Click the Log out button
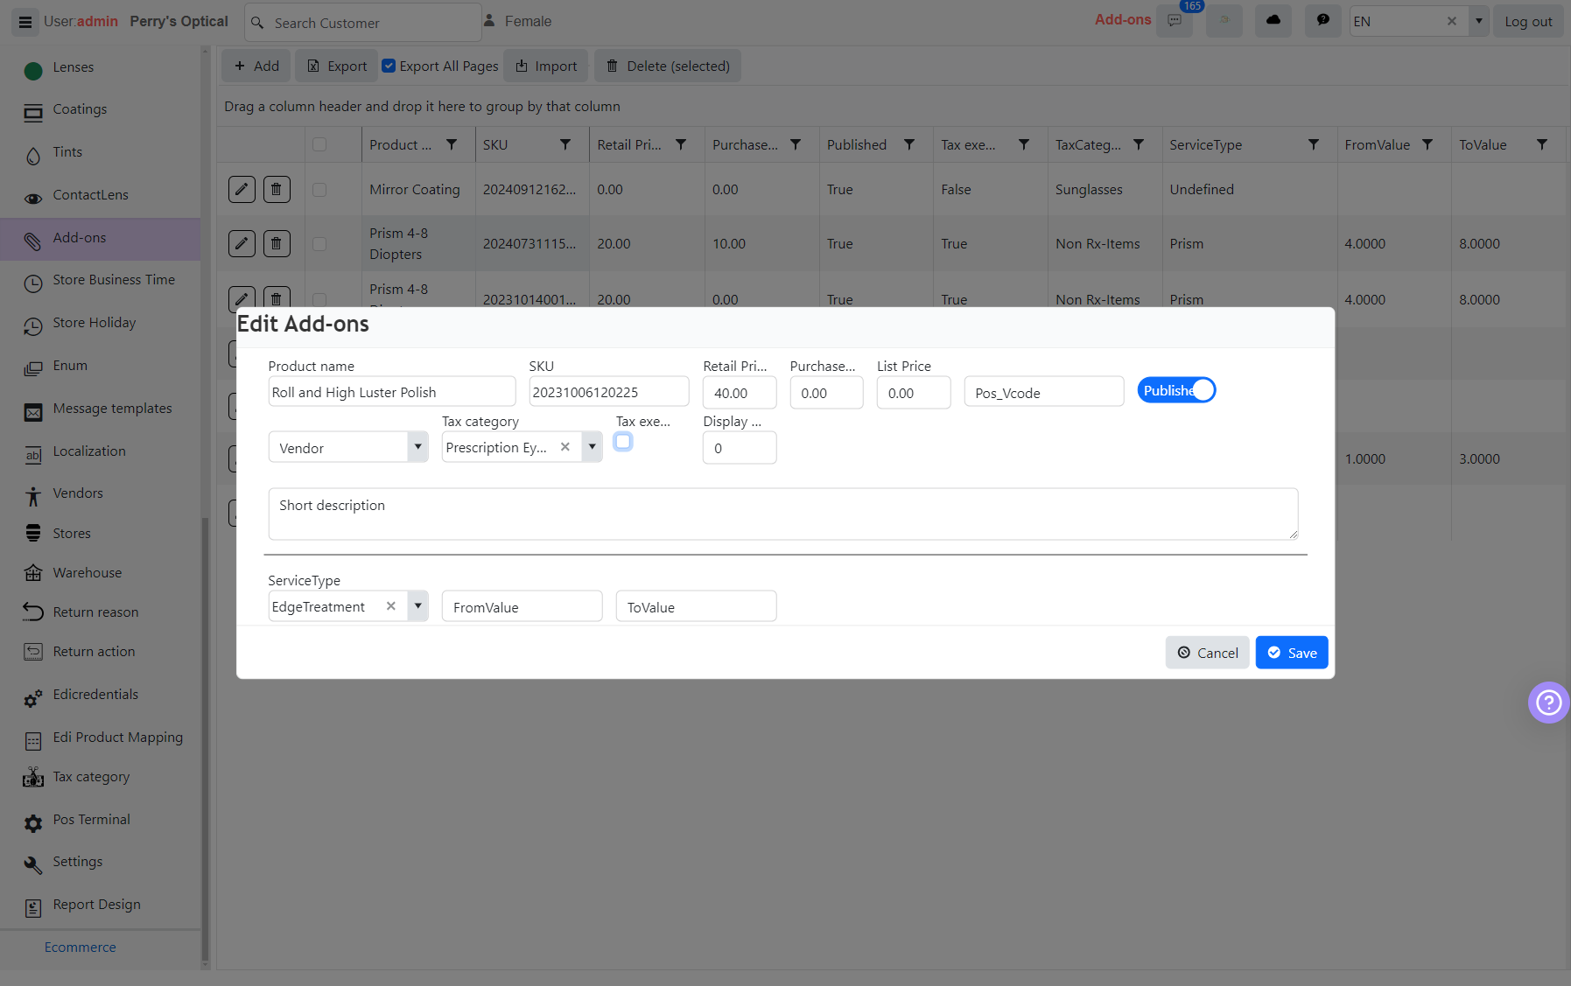The image size is (1571, 986). click(x=1528, y=21)
